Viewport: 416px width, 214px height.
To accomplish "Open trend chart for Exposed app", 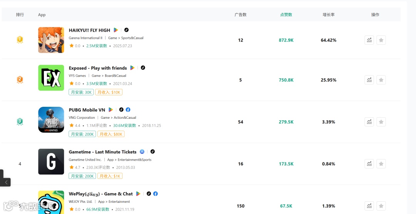I will (369, 80).
